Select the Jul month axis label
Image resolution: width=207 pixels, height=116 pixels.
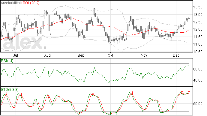pos(16,55)
